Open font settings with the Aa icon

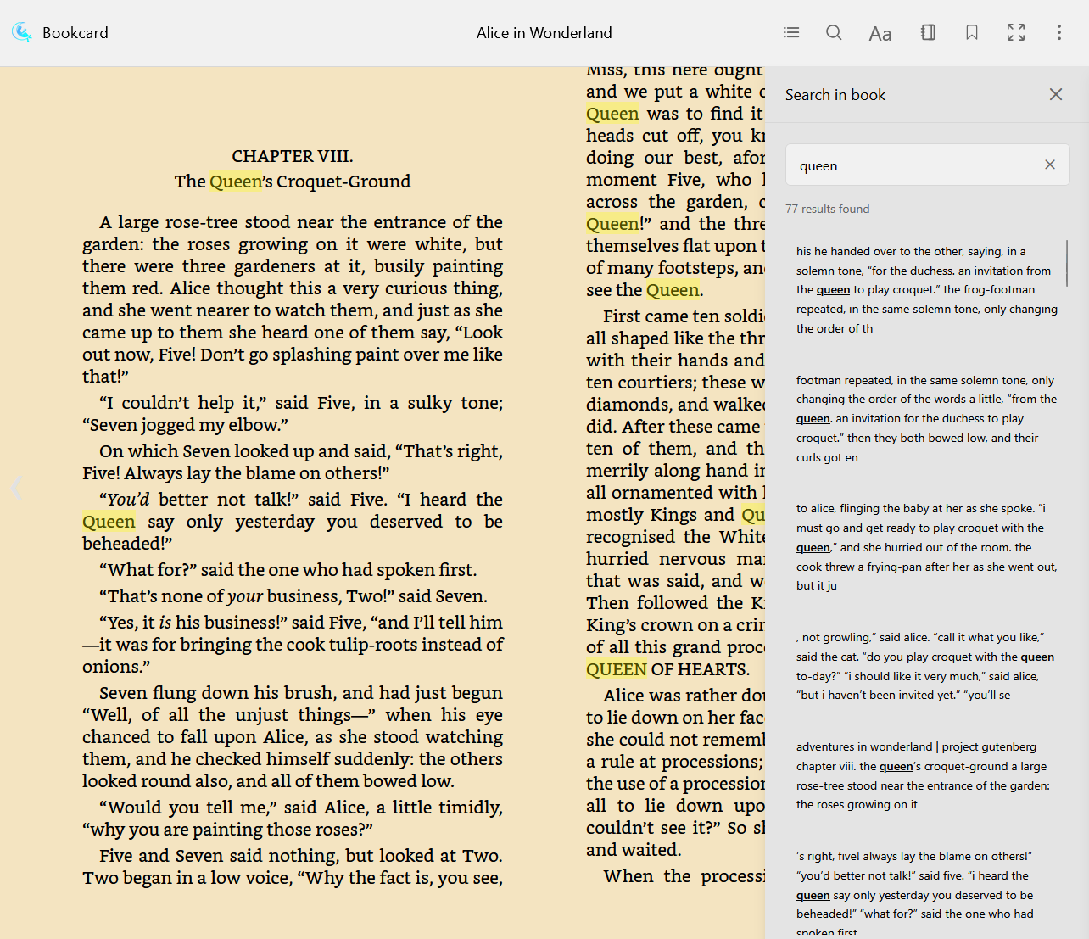(x=880, y=33)
